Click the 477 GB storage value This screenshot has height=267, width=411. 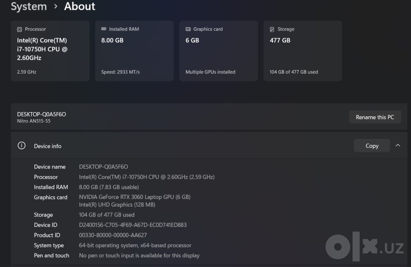(x=280, y=40)
